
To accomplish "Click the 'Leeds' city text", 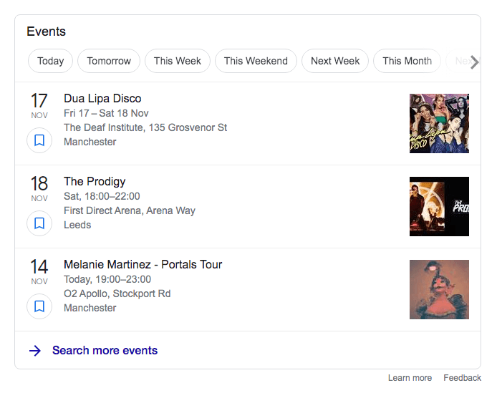I will pos(77,225).
